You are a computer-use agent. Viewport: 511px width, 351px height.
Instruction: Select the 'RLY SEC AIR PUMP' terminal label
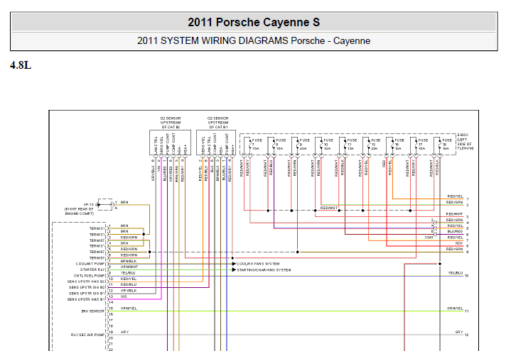click(x=87, y=335)
